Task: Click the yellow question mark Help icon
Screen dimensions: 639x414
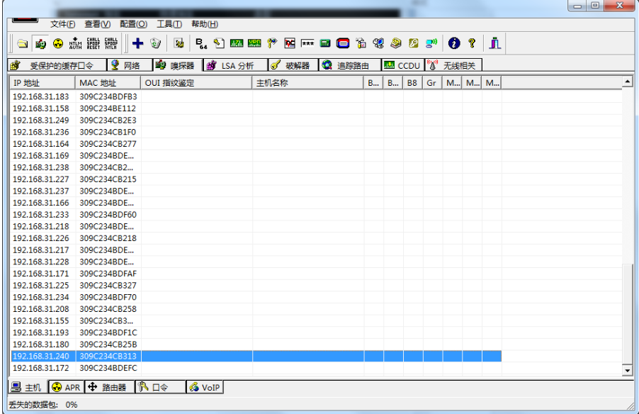Action: (472, 43)
